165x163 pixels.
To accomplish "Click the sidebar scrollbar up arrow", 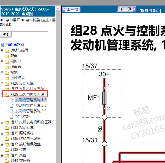I will coord(58,8).
